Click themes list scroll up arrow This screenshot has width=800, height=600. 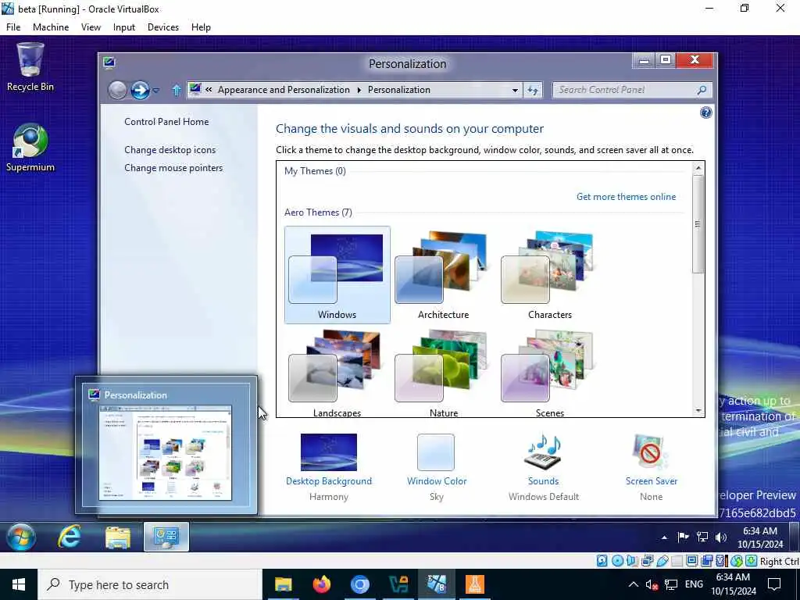pos(698,168)
